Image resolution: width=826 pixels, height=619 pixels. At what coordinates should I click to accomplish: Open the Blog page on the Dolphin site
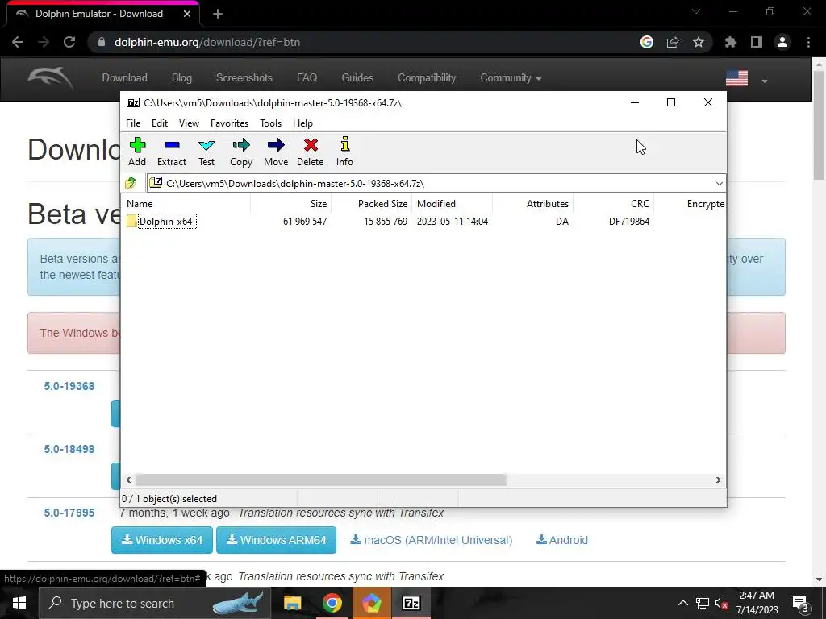(181, 78)
